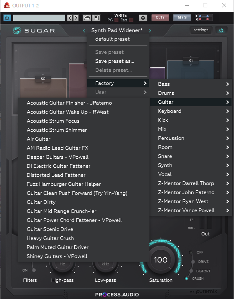Click the host preset name field

click(39, 18)
